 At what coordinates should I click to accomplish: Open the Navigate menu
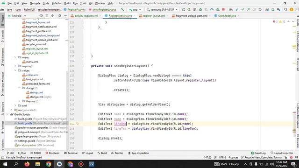(35, 3)
